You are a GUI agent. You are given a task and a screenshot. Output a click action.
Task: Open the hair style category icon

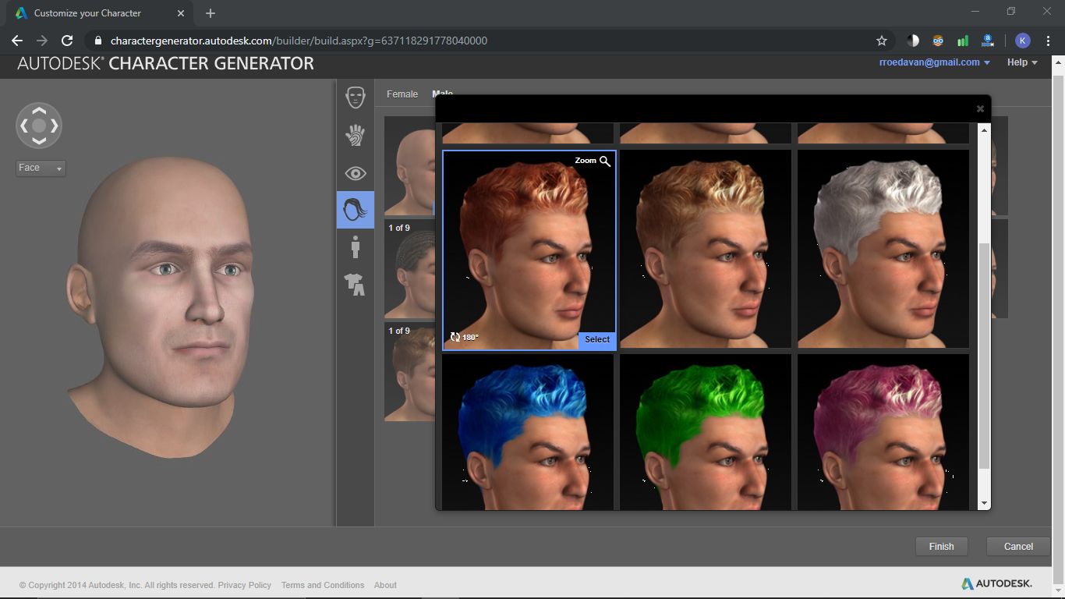pyautogui.click(x=356, y=210)
